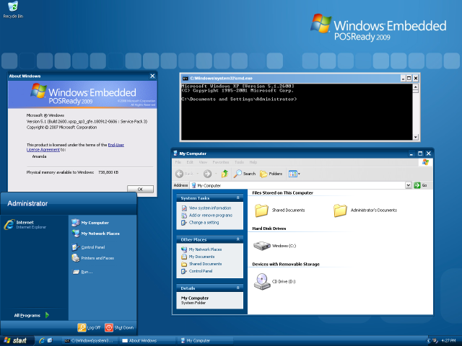Open the Views dropdown in toolbar
462x346 pixels.
pos(295,174)
